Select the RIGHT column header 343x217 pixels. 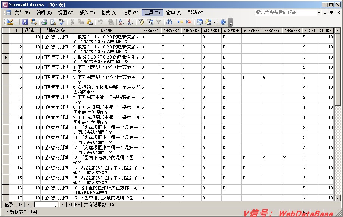pyautogui.click(x=310, y=31)
